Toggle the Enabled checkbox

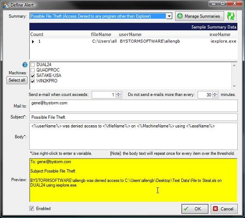click(x=32, y=209)
